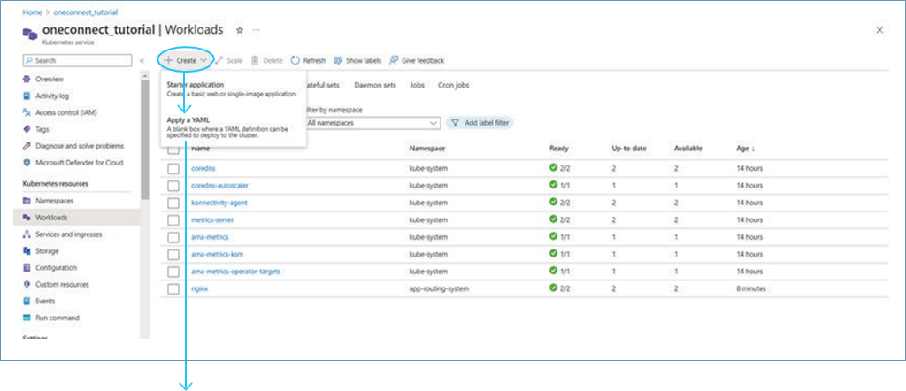The width and height of the screenshot is (906, 391).
Task: Open the coredns-autoscaler workload link
Action: coord(219,186)
